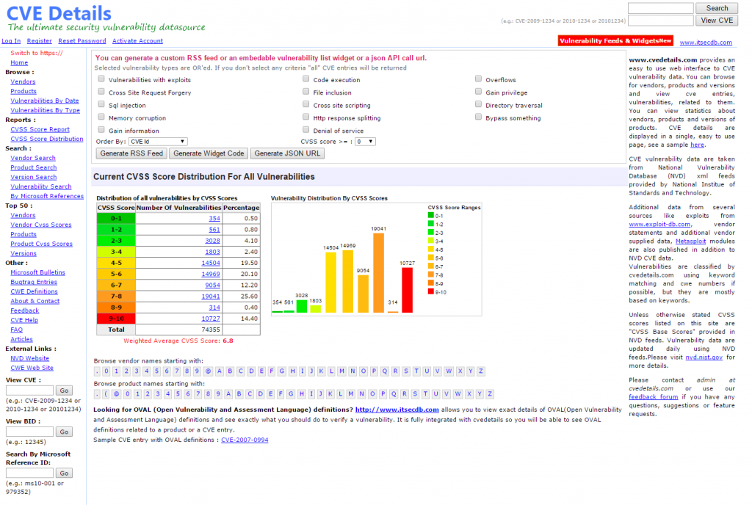Click the 19041 vulnerabilities count link

[210, 297]
